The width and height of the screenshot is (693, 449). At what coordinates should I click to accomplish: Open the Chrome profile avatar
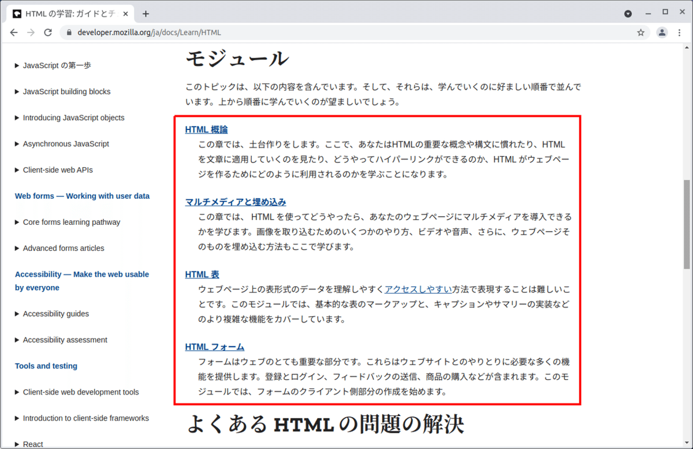662,33
